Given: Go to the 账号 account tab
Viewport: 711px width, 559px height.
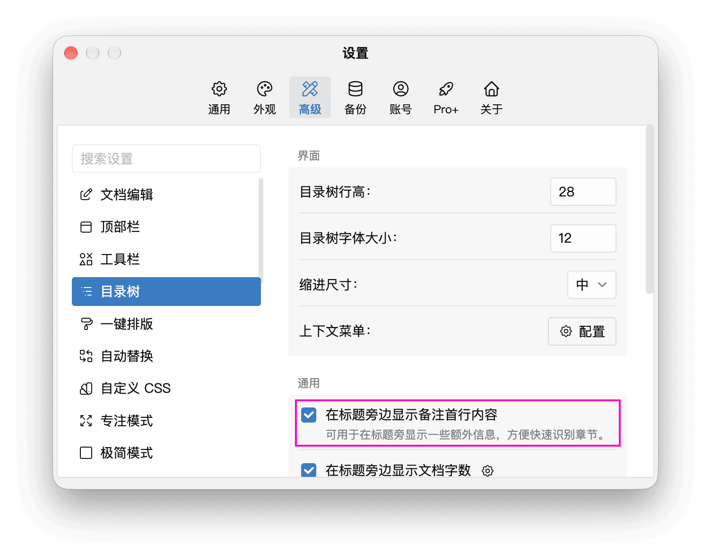Looking at the screenshot, I should [400, 98].
